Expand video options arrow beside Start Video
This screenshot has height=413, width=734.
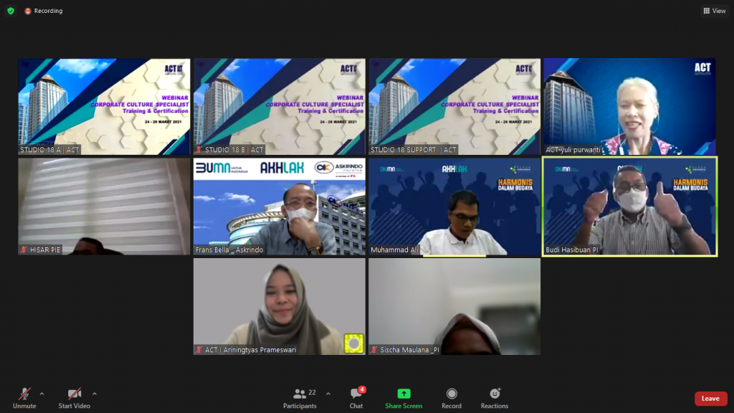coord(95,394)
